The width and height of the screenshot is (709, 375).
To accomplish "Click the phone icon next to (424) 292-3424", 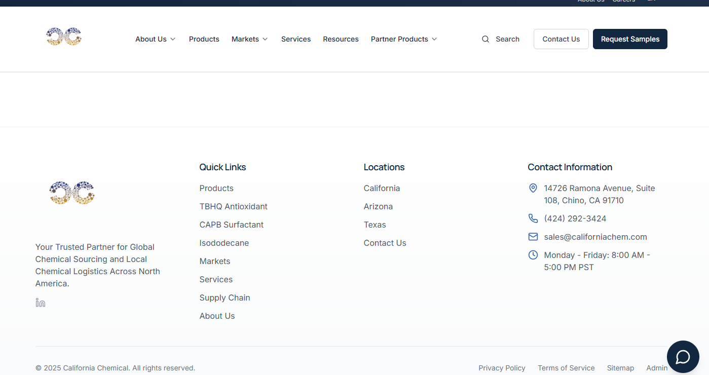I will [533, 218].
